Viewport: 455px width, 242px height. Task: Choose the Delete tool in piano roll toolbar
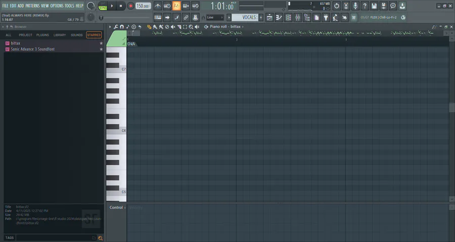coord(167,27)
